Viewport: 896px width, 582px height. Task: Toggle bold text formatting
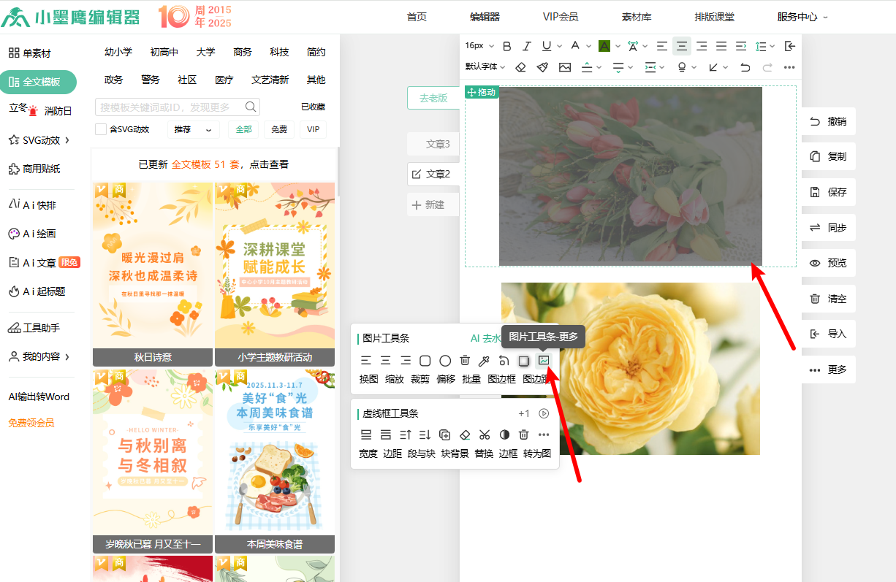506,46
